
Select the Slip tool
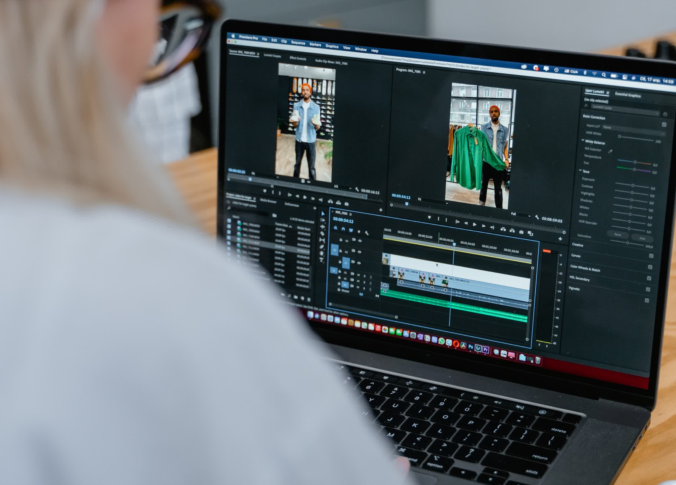(x=322, y=240)
